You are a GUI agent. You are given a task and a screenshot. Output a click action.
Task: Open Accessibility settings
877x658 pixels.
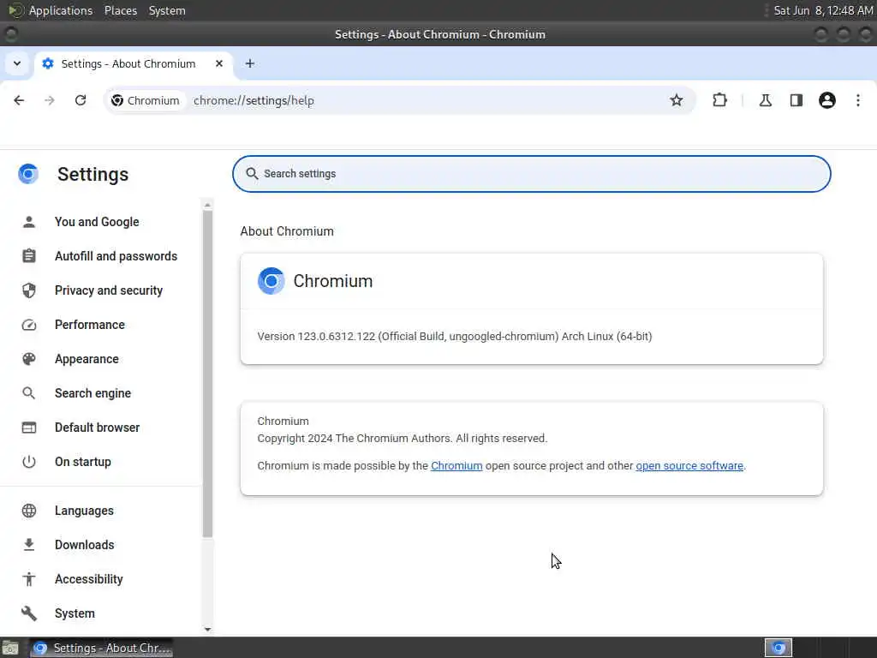(x=88, y=579)
